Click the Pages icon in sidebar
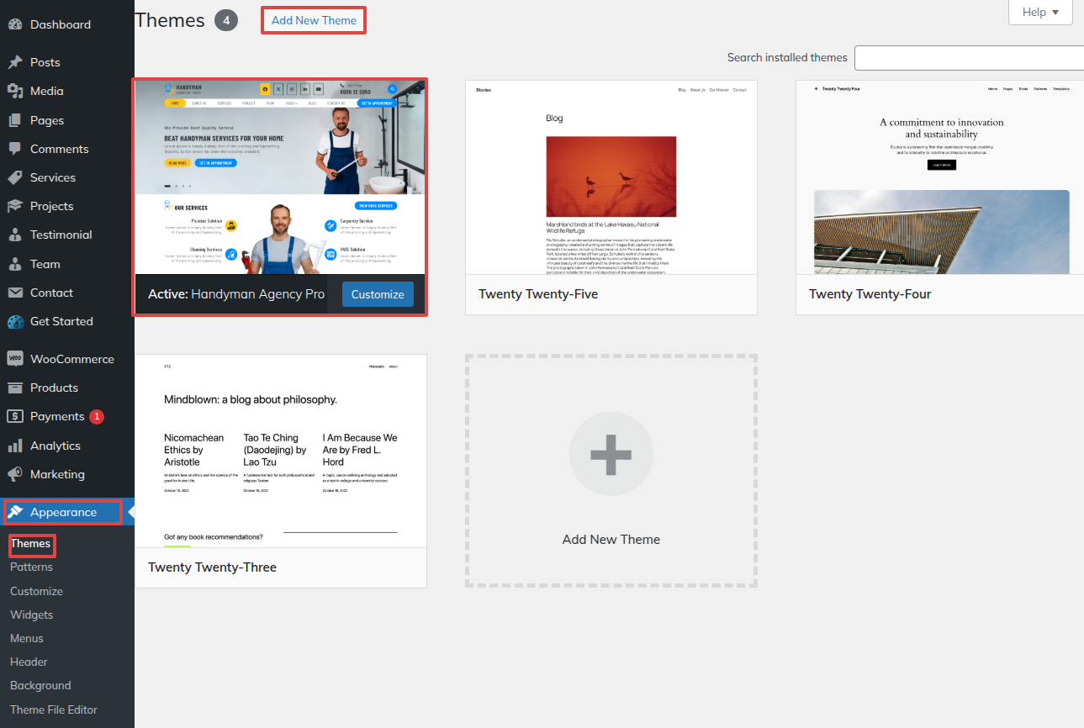This screenshot has width=1084, height=728. click(x=14, y=120)
